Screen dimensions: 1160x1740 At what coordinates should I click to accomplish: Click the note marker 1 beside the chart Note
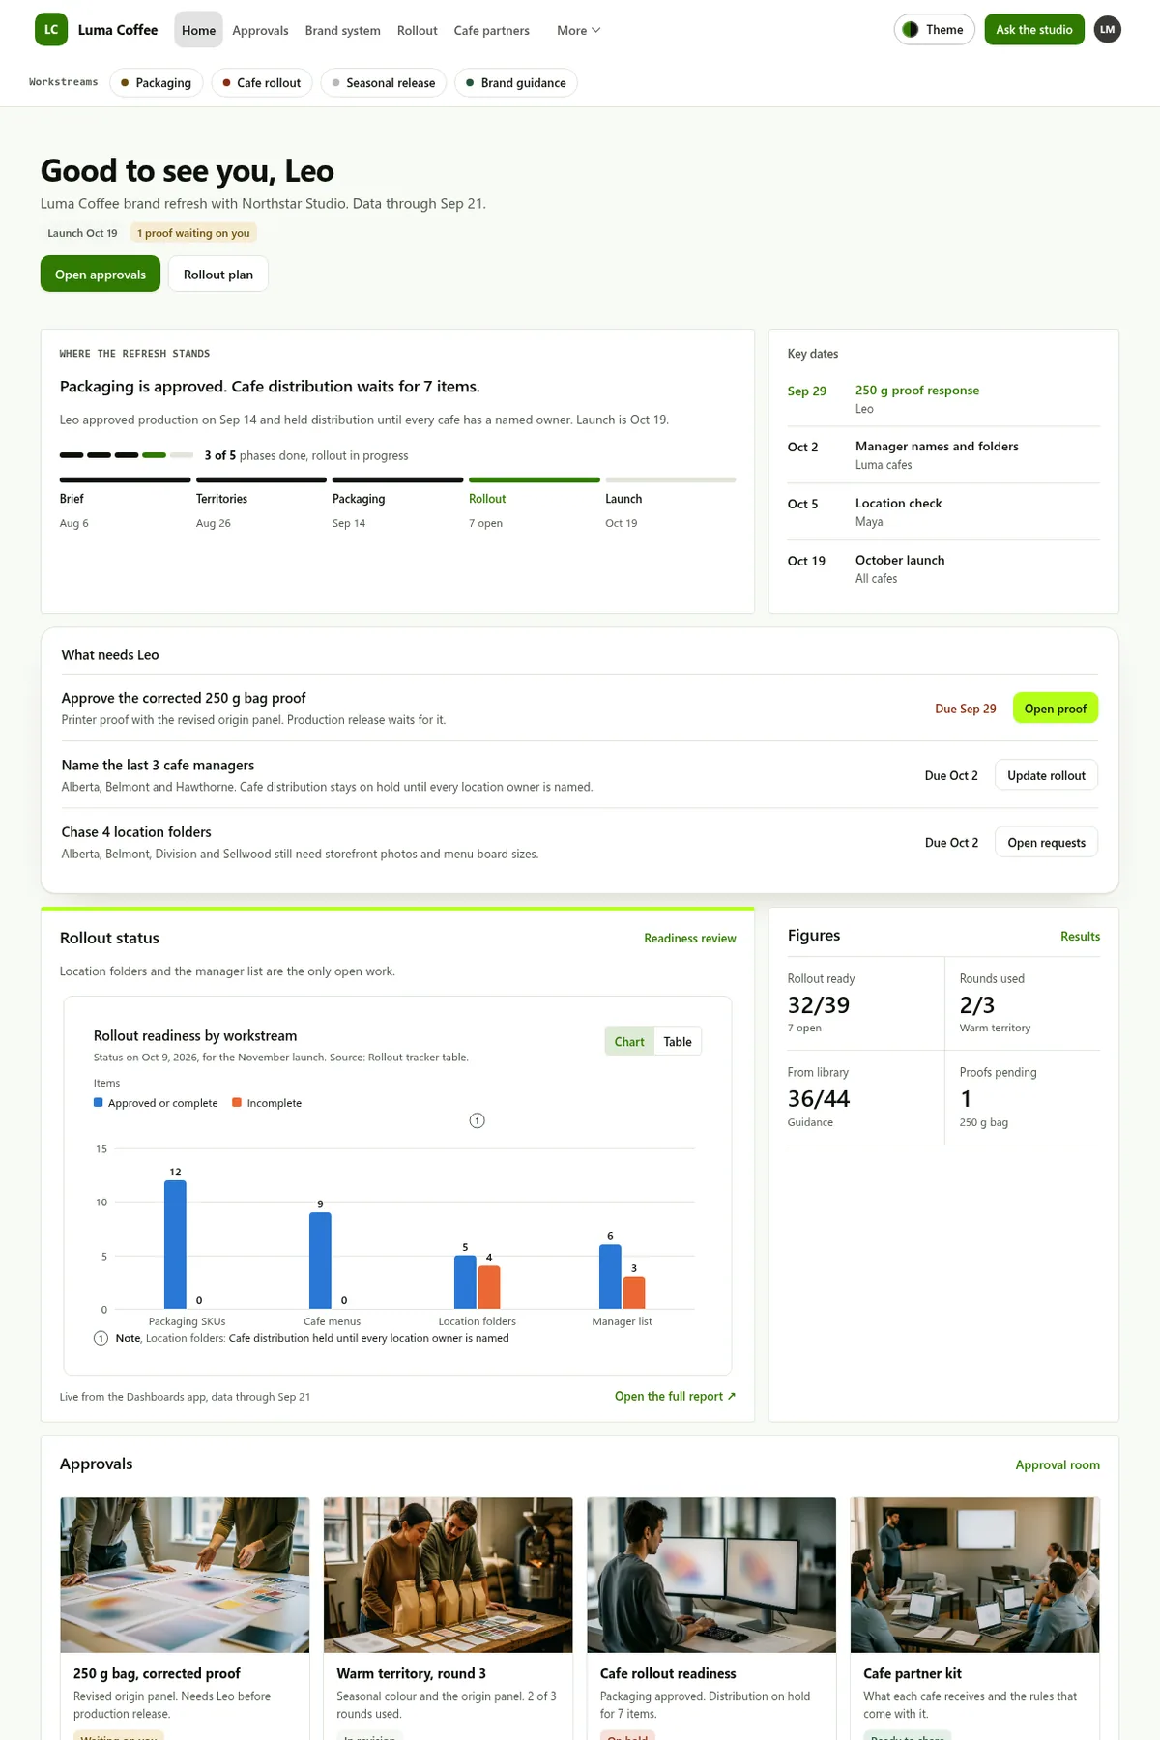101,1338
